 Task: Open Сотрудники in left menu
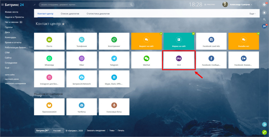pos(11,63)
